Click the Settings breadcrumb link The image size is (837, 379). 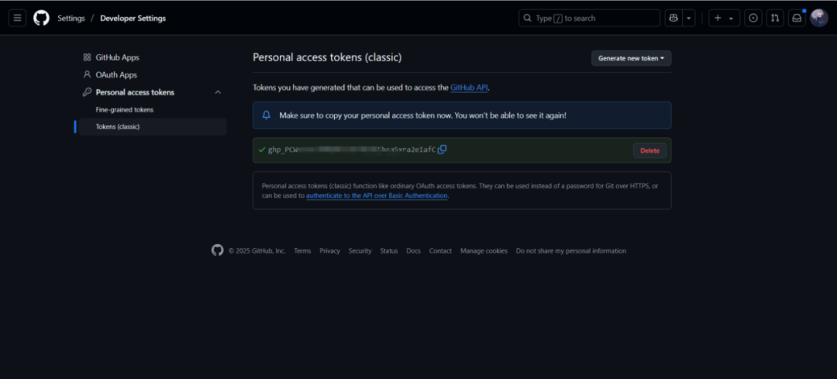point(71,18)
